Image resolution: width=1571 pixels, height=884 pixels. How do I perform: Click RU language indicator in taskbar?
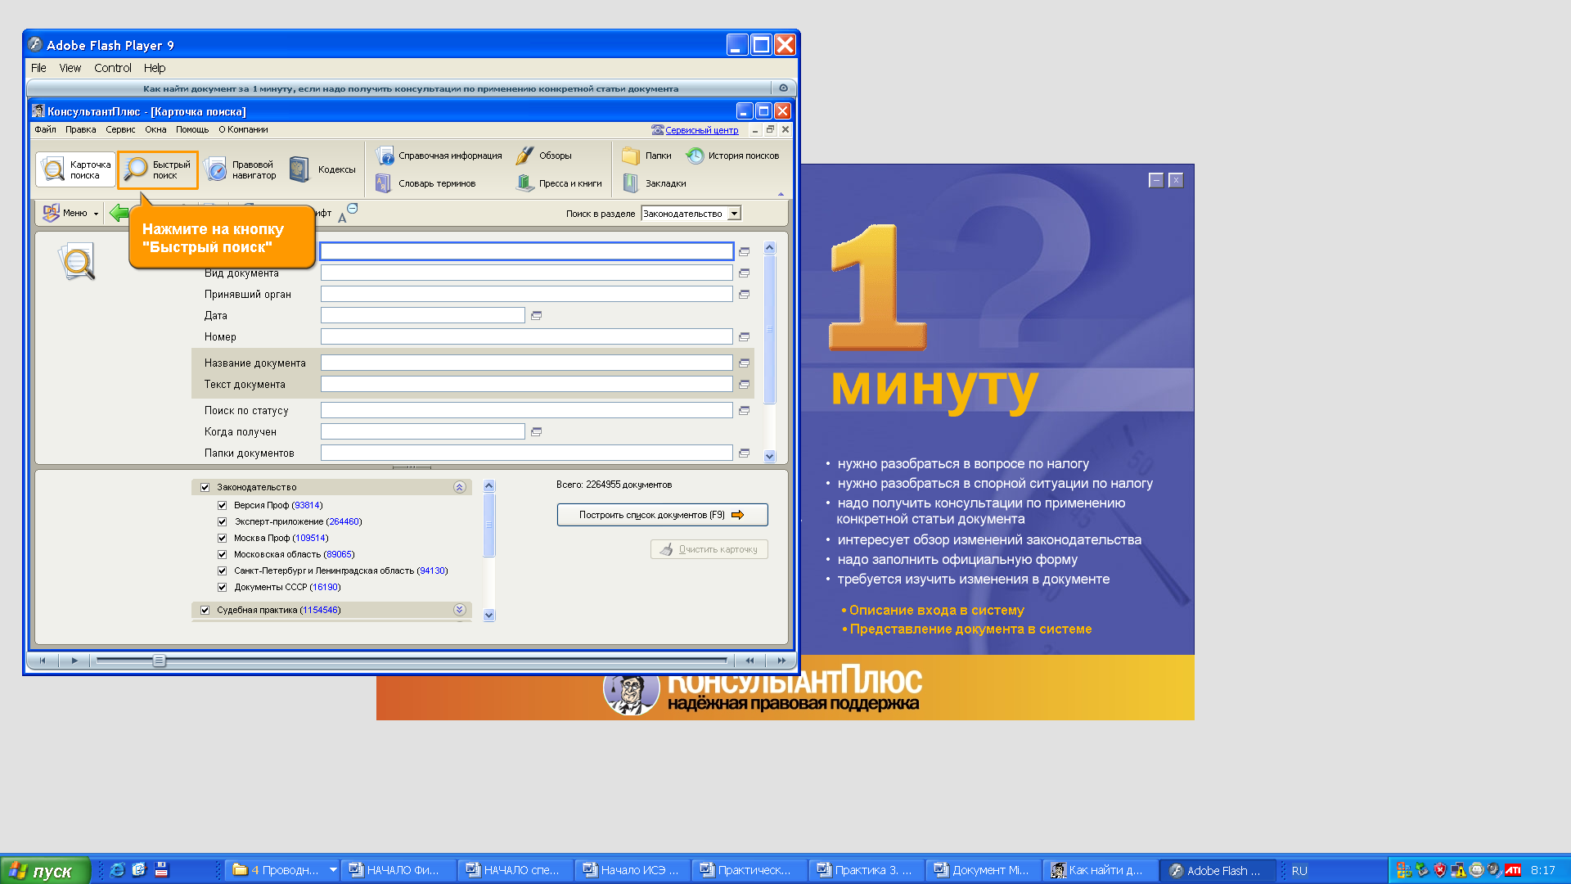coord(1299,871)
